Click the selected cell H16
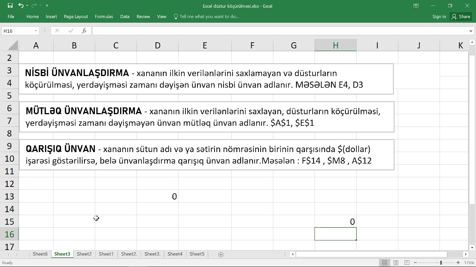Screen dimensions: 476x267 tap(335, 234)
